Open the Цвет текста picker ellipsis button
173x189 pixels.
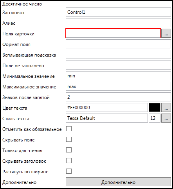tap(166, 108)
